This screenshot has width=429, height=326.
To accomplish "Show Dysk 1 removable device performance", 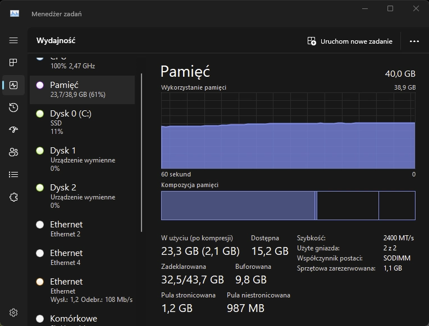I will (82, 159).
